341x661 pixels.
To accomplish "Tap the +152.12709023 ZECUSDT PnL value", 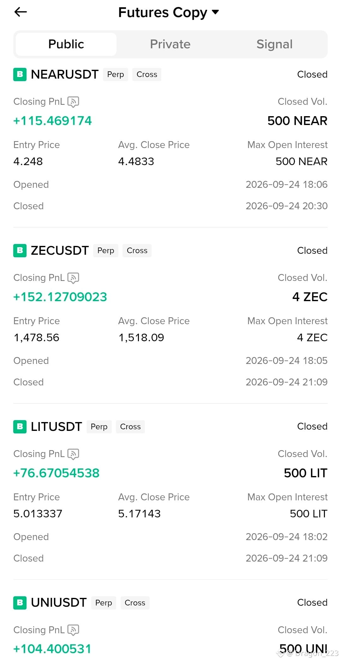I will click(x=60, y=297).
